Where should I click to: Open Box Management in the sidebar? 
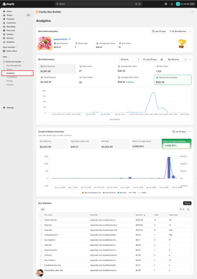[14, 65]
